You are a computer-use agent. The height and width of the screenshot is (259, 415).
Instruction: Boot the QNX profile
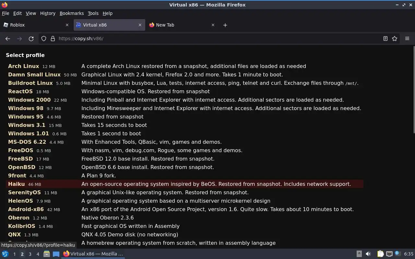[14, 234]
